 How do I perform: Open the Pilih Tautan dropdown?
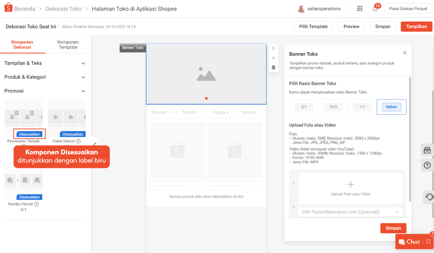(350, 212)
